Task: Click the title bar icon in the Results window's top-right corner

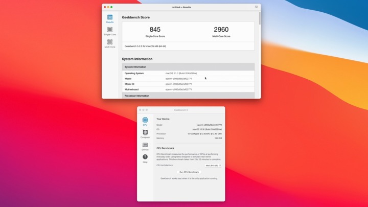Action: click(256, 7)
